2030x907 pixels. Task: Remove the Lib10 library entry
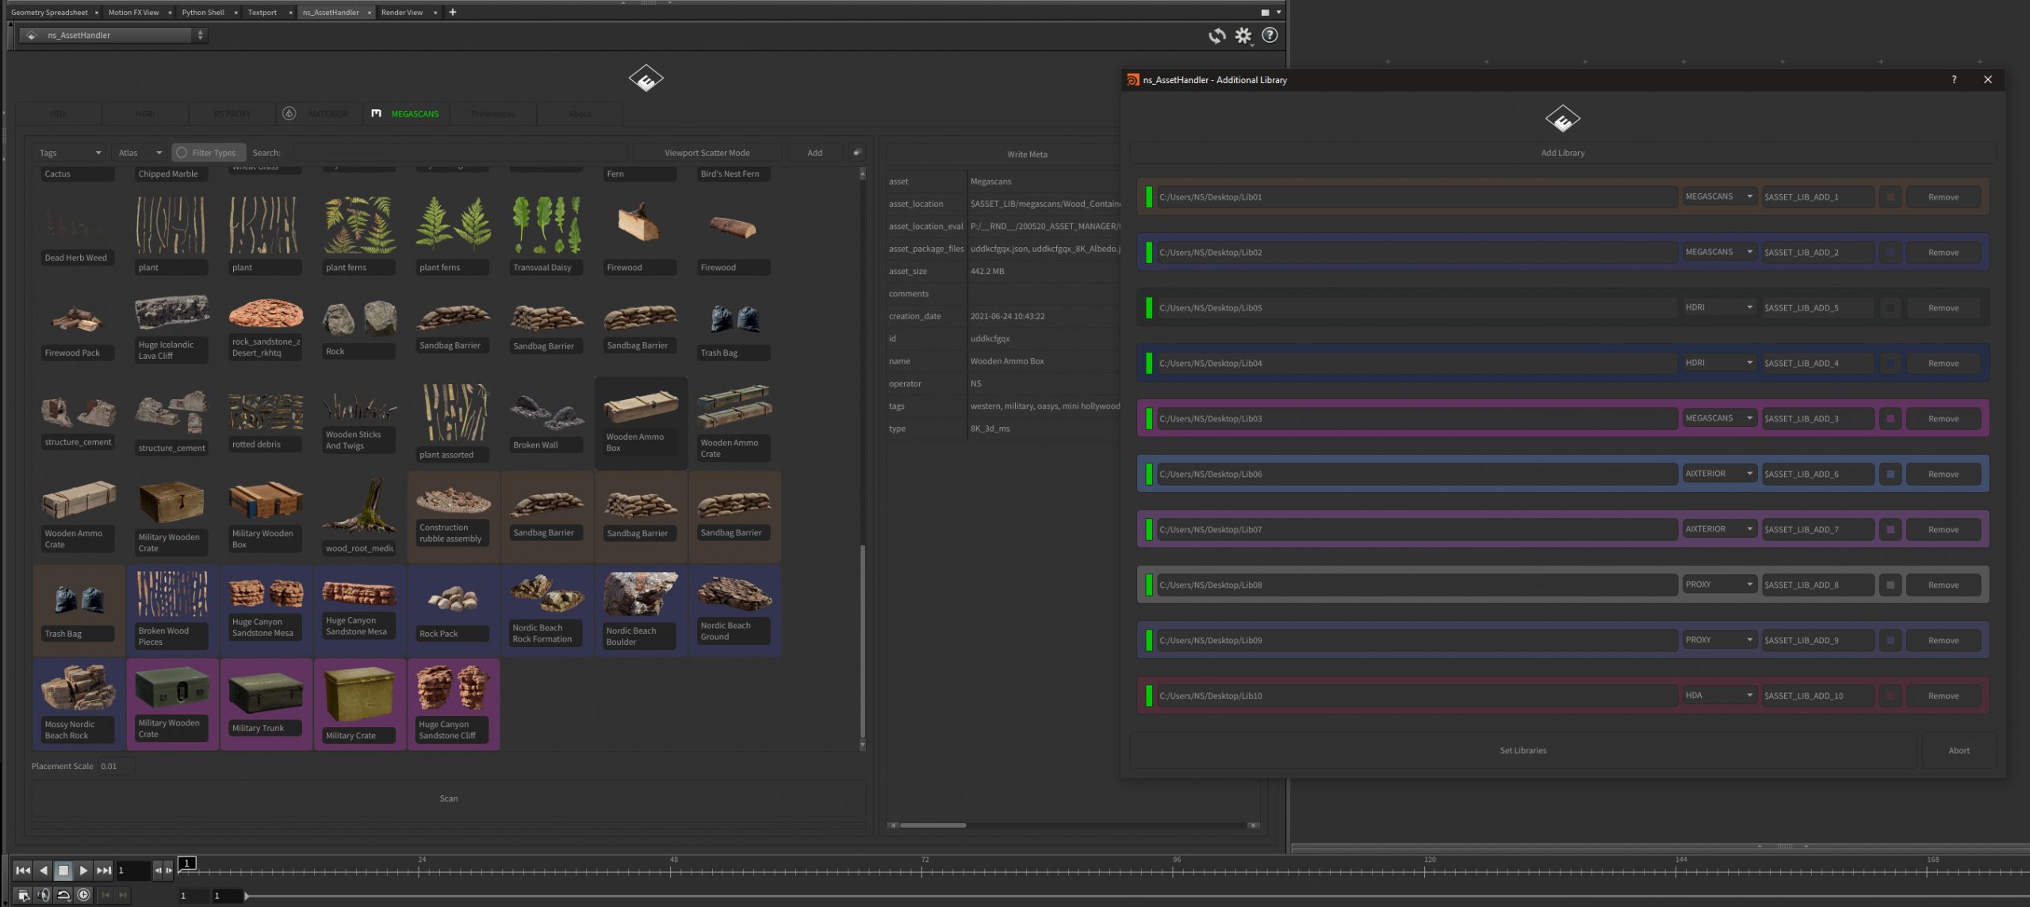coord(1943,696)
